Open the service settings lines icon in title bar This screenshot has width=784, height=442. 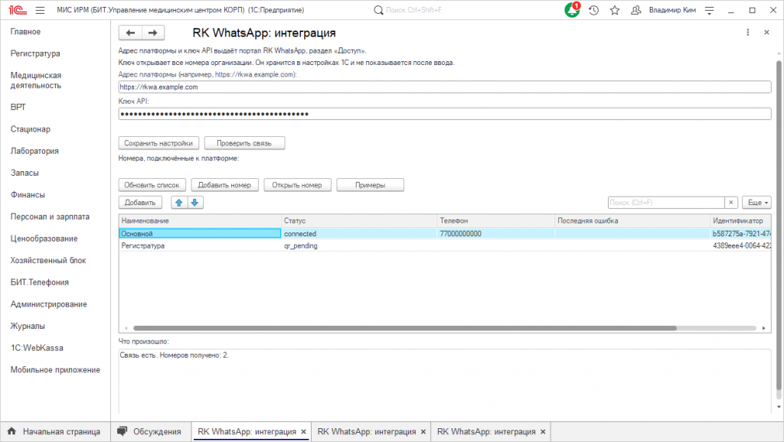(x=709, y=10)
